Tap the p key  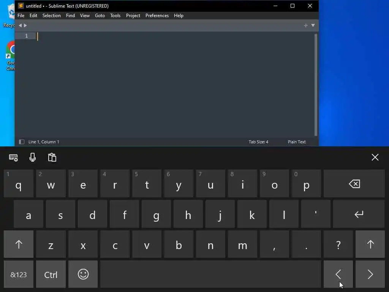[x=307, y=184]
